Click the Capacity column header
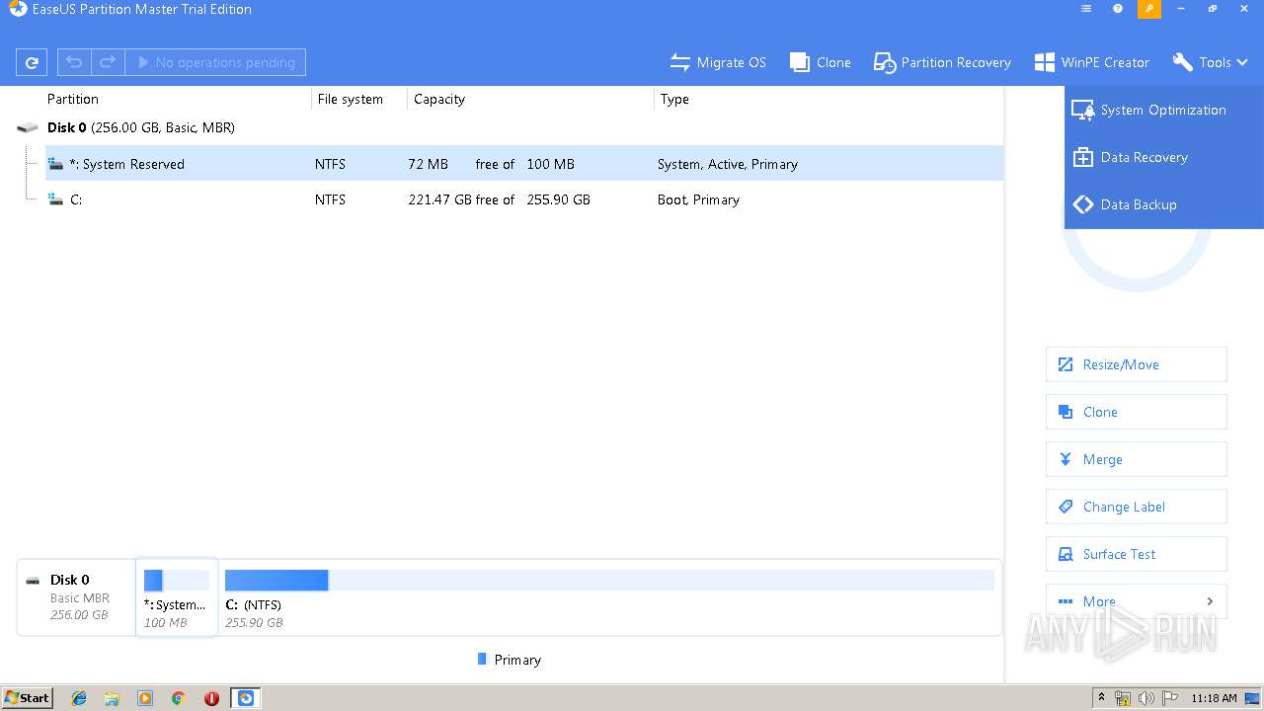This screenshot has height=711, width=1264. (x=439, y=99)
